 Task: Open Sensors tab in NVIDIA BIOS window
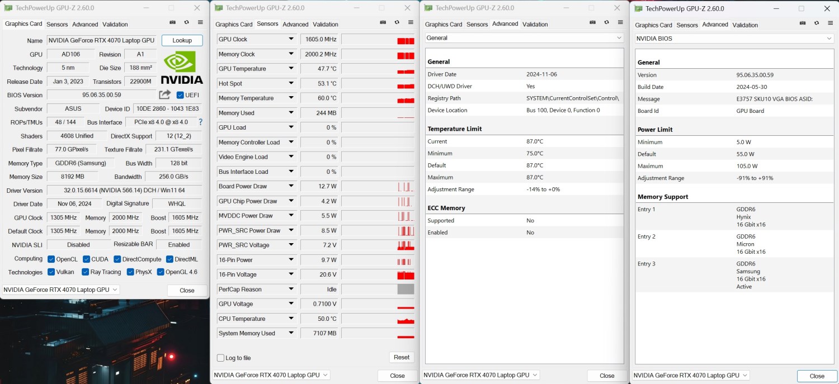click(x=687, y=25)
